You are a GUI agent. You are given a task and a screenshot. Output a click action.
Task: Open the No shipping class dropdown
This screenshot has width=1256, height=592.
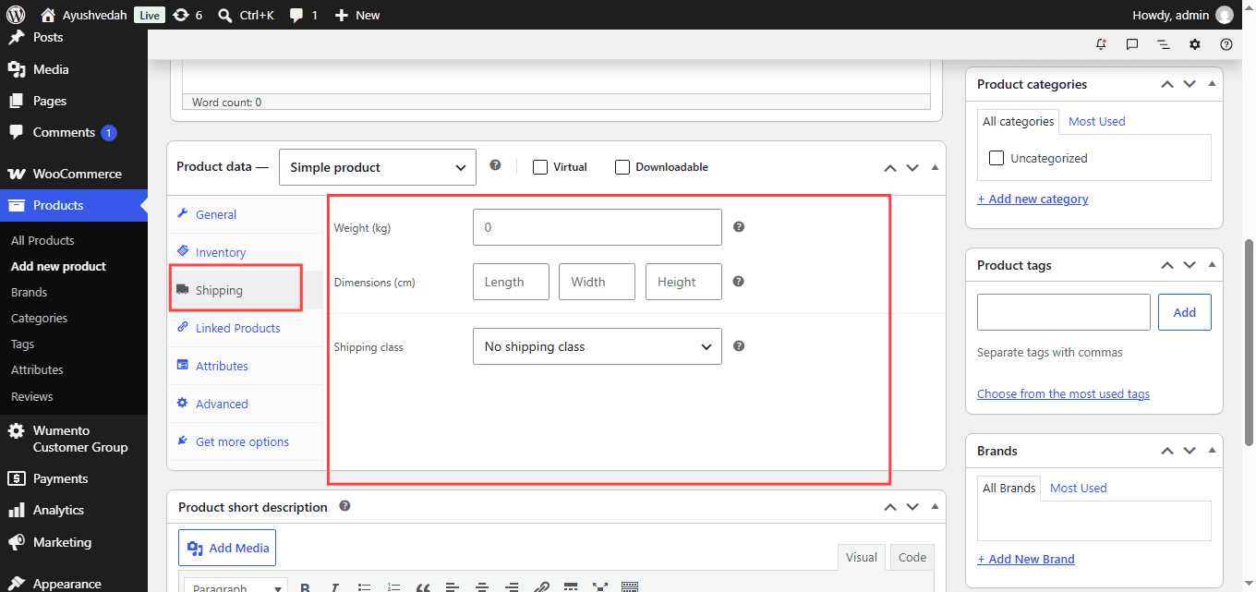(x=598, y=346)
